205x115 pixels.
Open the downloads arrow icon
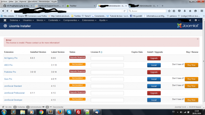point(184,11)
